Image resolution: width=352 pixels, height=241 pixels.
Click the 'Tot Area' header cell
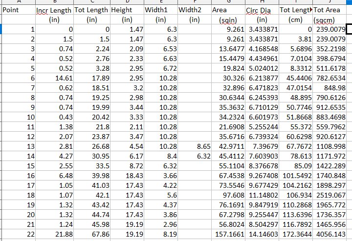click(x=330, y=10)
